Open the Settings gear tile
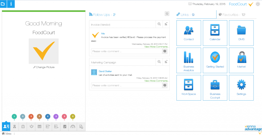 241,88
